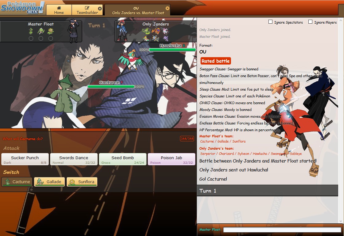Image resolution: width=344 pixels, height=236 pixels.
Task: Click the chat log scrollbar down arrow
Action: pos(341,221)
